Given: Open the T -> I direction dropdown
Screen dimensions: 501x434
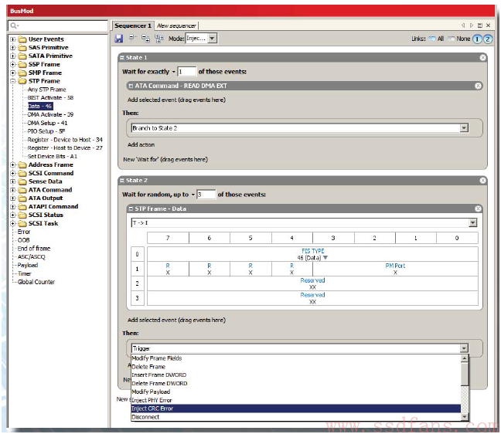Looking at the screenshot, I should pos(473,222).
